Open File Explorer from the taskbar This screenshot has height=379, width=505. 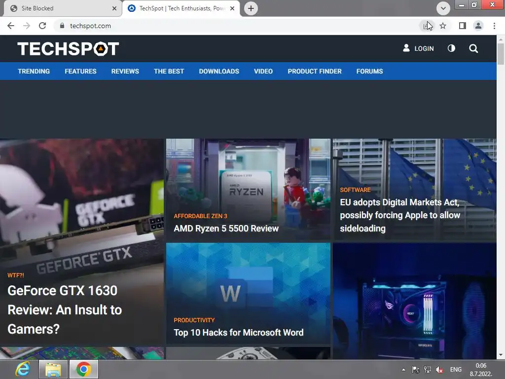tap(53, 369)
